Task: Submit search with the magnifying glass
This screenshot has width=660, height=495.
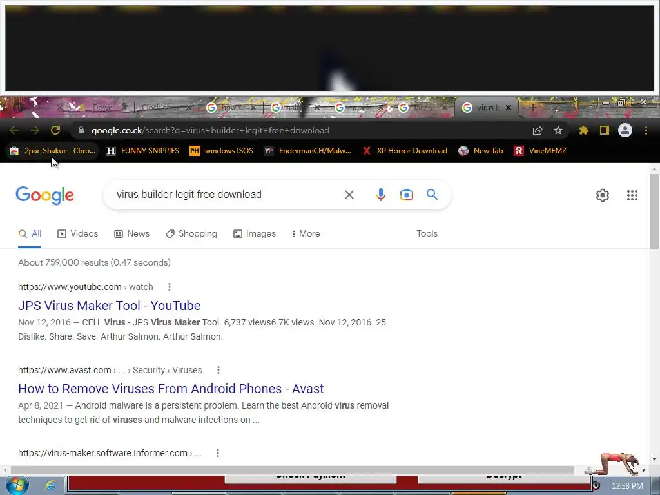Action: (432, 195)
